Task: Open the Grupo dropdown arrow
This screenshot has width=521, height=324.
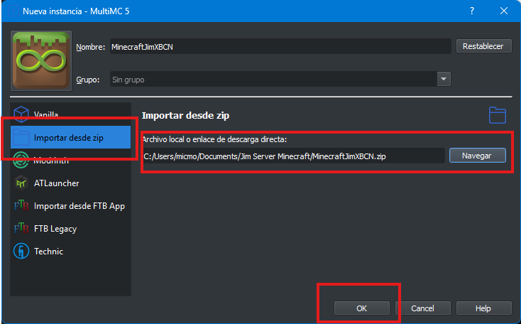Action: click(444, 79)
